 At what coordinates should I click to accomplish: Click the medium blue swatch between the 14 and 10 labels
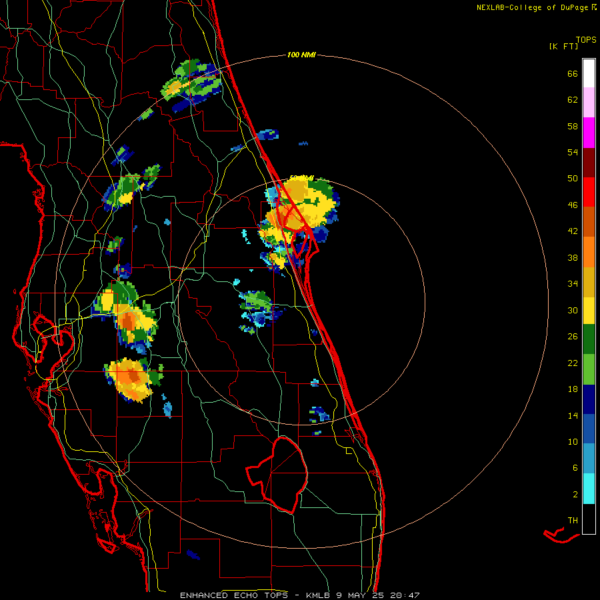[589, 429]
